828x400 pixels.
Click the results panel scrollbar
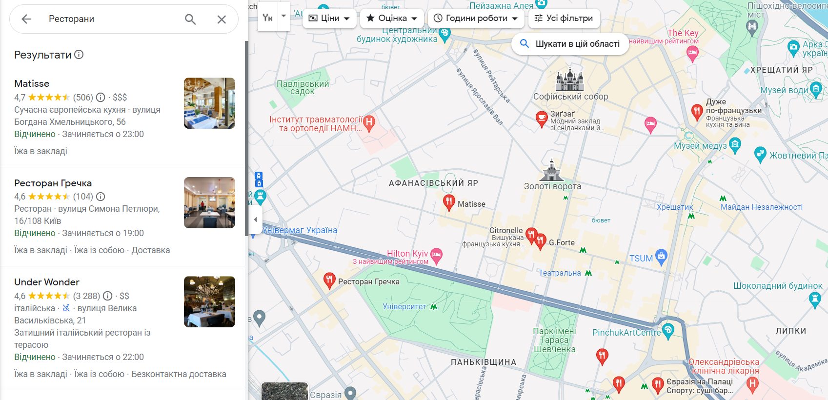click(246, 138)
